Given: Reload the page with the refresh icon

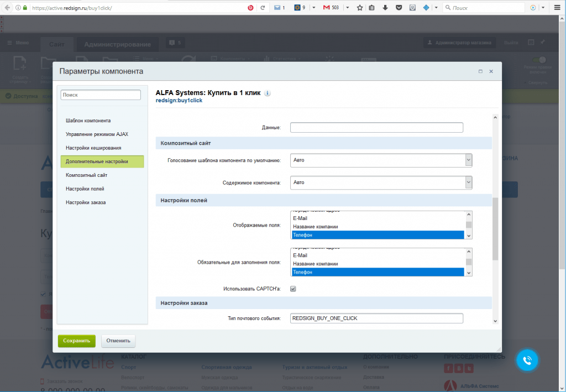Looking at the screenshot, I should tap(263, 8).
